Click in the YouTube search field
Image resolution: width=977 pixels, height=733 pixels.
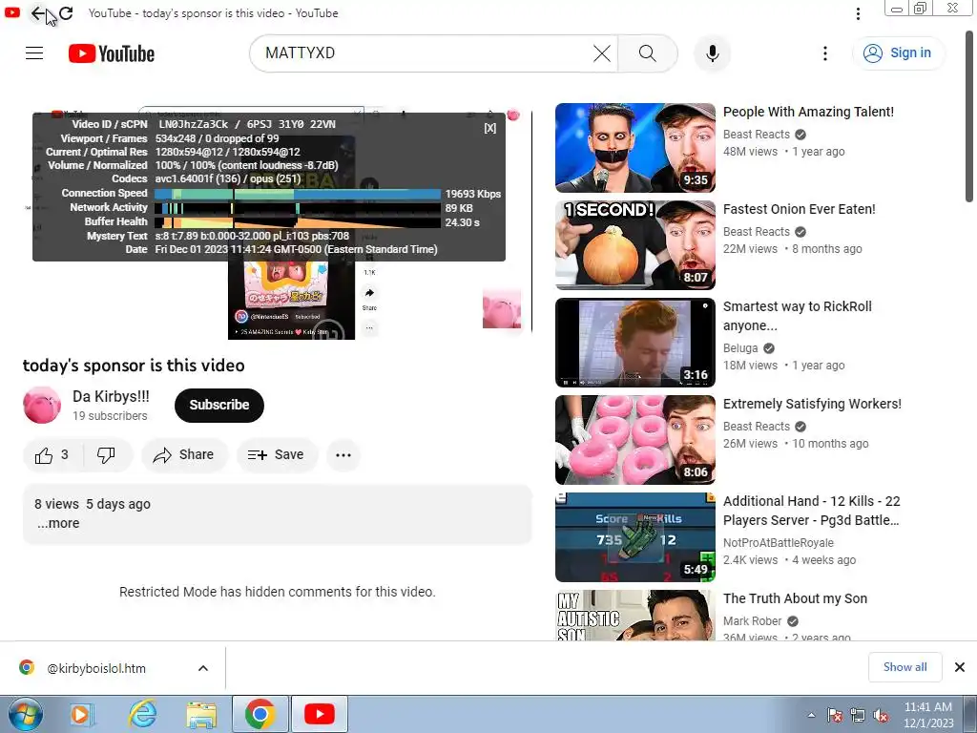(x=424, y=53)
